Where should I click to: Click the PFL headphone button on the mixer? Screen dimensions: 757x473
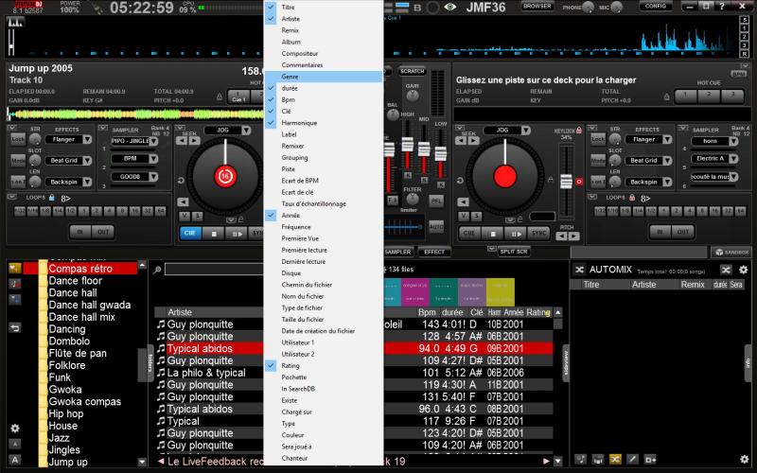(x=436, y=201)
